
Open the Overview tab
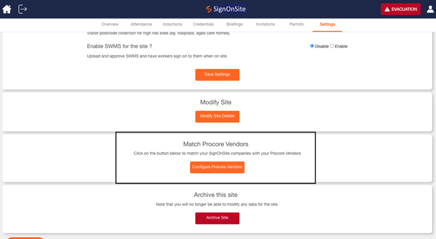[110, 25]
